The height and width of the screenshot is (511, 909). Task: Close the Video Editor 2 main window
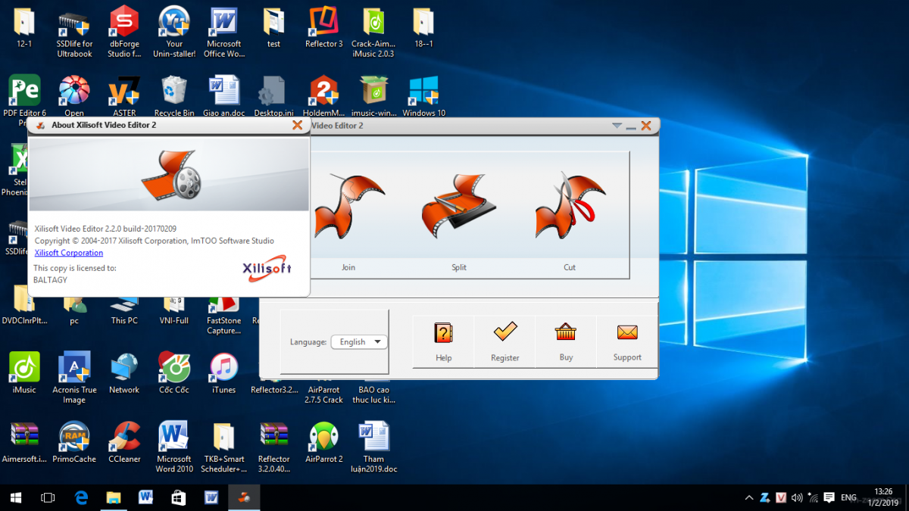tap(646, 126)
